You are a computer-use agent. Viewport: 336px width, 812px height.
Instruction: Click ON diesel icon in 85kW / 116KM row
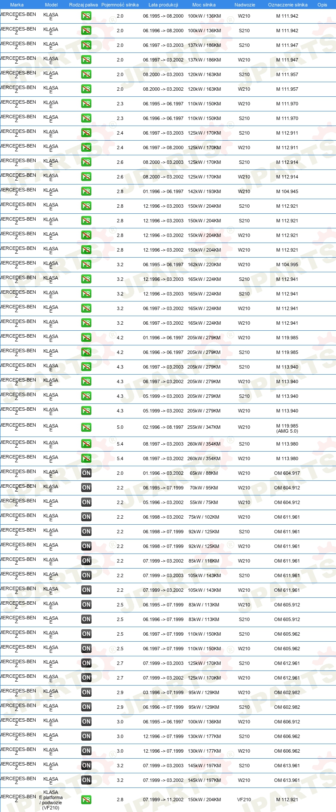click(86, 561)
